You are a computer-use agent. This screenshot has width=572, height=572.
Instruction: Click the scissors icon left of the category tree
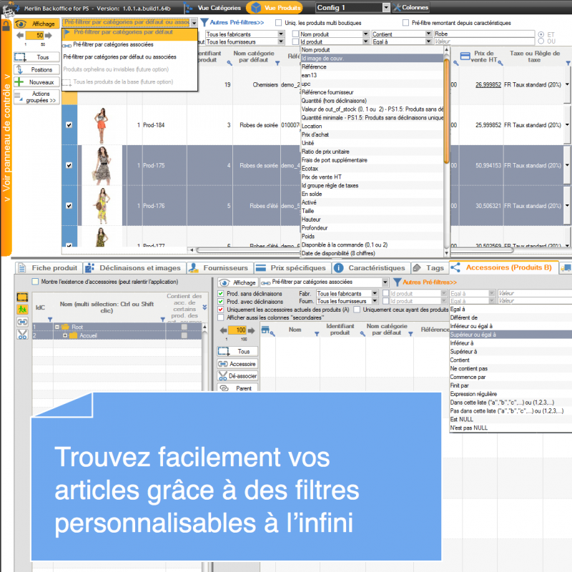pyautogui.click(x=22, y=335)
